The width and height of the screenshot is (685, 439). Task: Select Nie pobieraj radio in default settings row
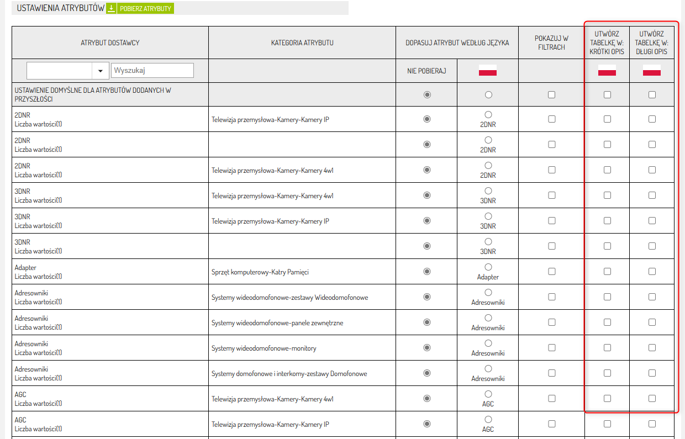(426, 94)
